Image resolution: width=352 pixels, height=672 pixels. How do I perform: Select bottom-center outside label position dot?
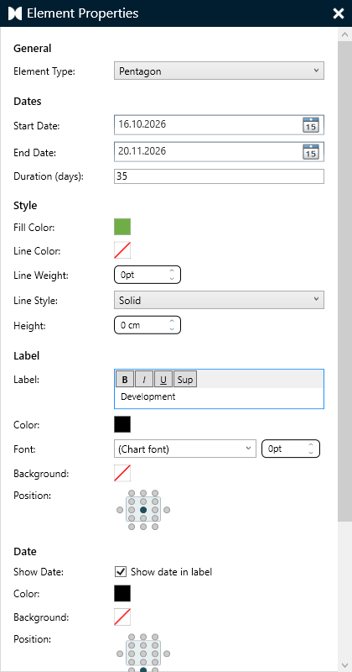[143, 527]
